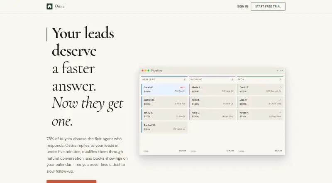Click the 321 Lake Rd address
The height and width of the screenshot is (183, 332).
click(227, 91)
